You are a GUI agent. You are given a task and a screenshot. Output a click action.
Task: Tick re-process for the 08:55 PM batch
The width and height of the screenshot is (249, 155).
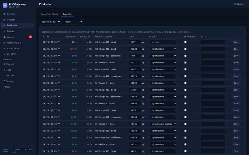(185, 42)
